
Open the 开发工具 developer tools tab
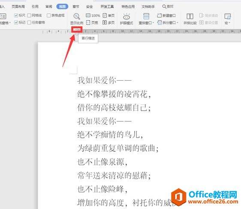107,6
